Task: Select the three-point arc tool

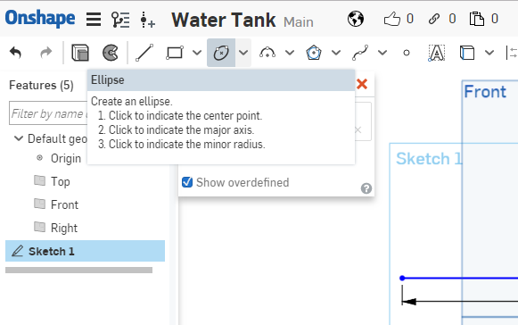Action: (x=267, y=53)
